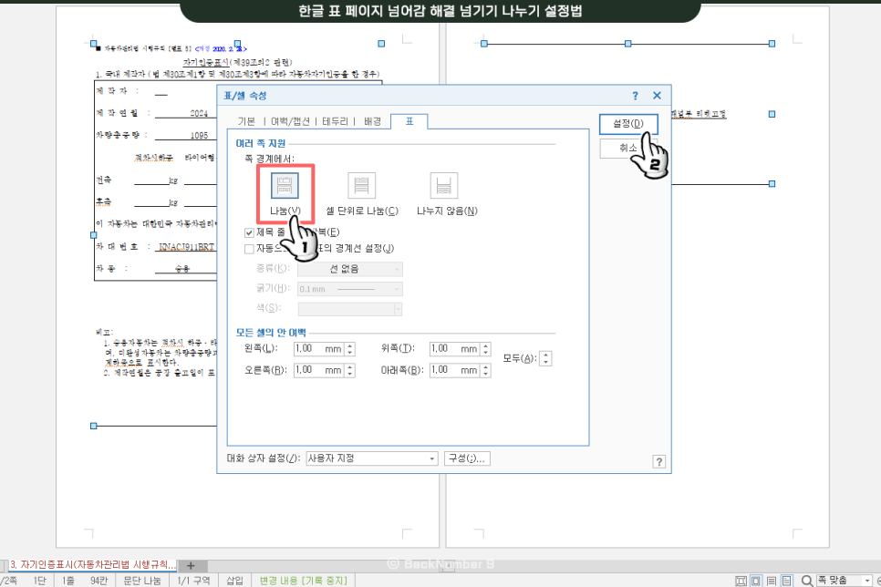Close the 표/셀 속성 dialog
Viewport: 881px width, 587px height.
point(657,96)
